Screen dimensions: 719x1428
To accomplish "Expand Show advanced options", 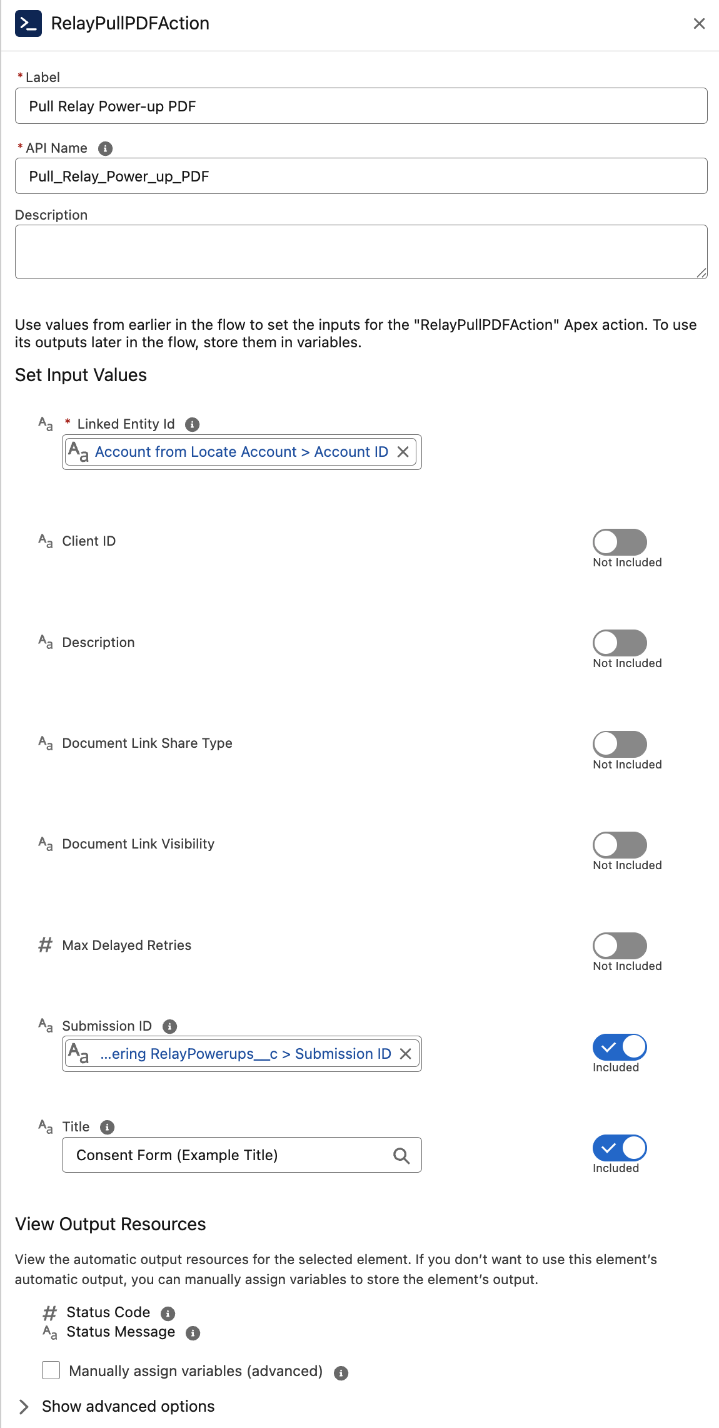I will [24, 1407].
